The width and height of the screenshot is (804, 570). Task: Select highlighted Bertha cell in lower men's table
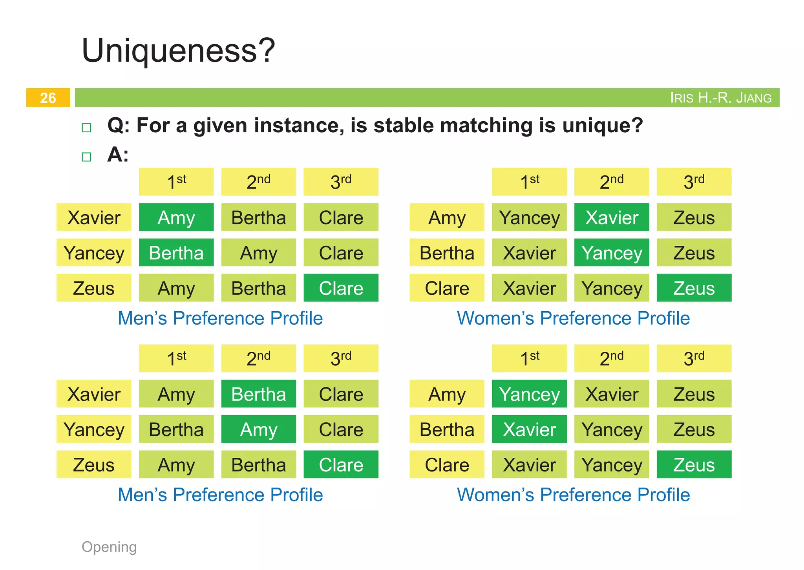(x=259, y=394)
